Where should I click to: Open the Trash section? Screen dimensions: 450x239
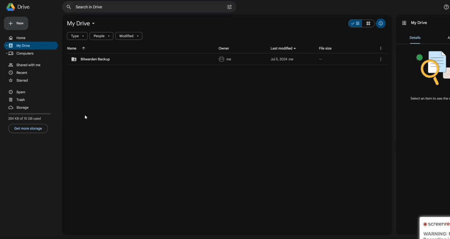20,100
